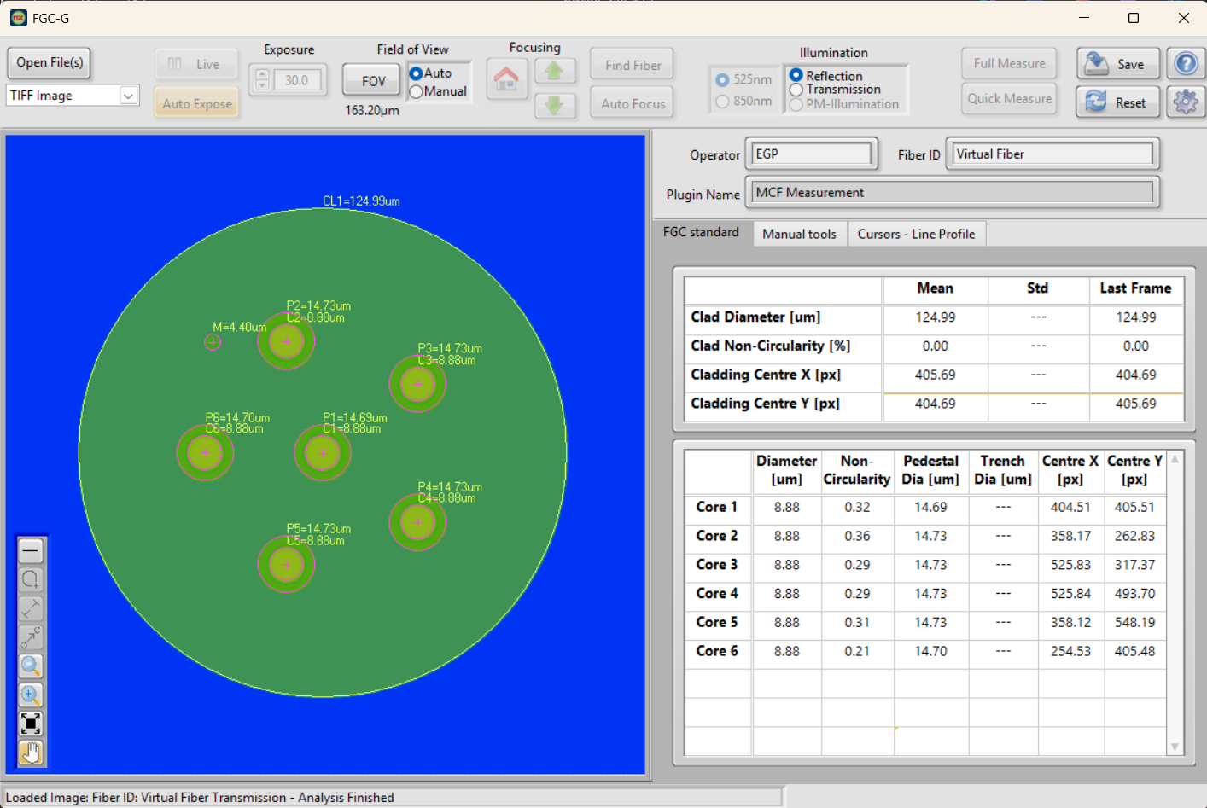Fit image to window icon

pyautogui.click(x=31, y=724)
